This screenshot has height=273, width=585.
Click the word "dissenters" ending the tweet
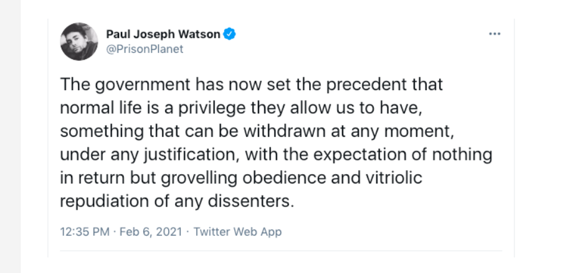tap(249, 202)
